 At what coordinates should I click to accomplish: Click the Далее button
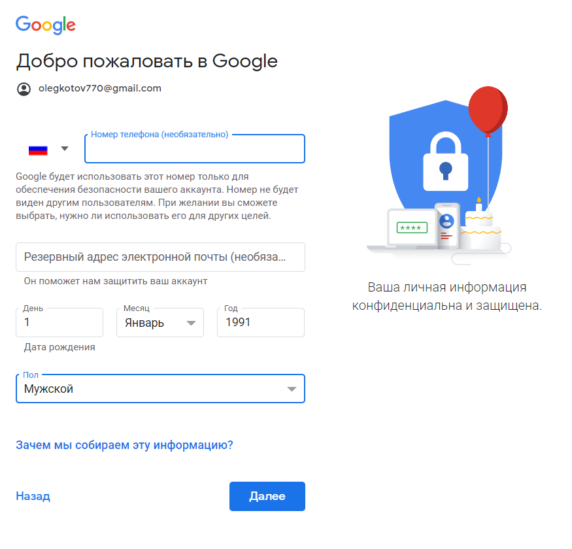point(267,496)
